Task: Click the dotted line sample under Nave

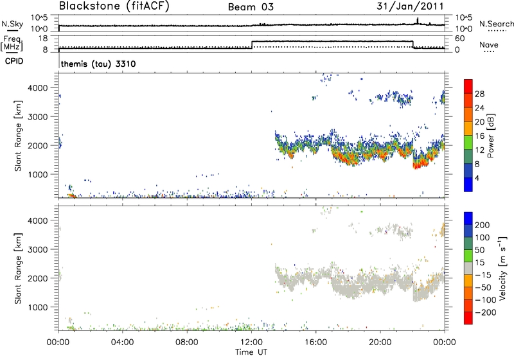Action: [489, 52]
